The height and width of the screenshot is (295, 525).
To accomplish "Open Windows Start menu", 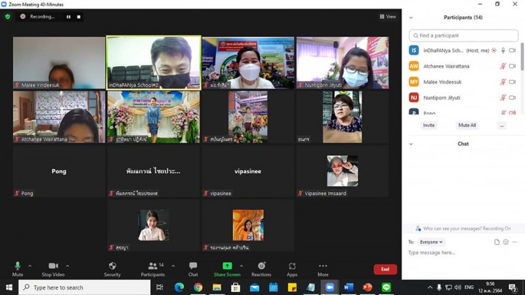I will tap(9, 287).
